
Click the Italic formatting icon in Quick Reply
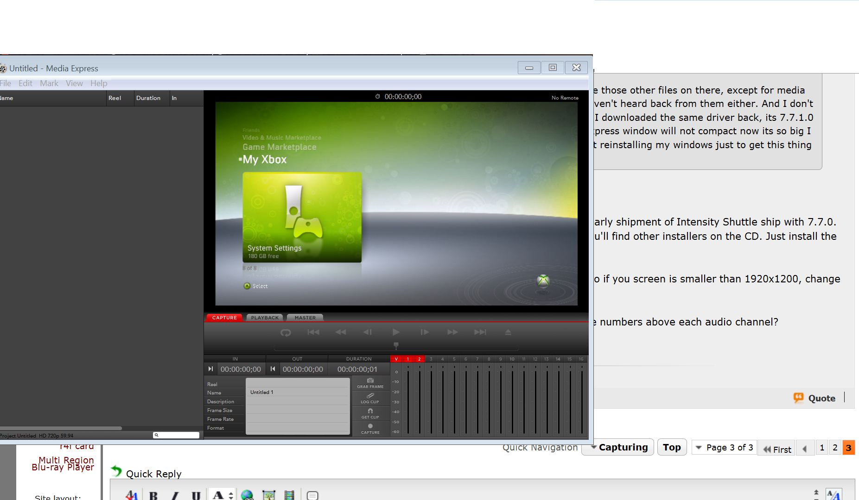click(175, 495)
